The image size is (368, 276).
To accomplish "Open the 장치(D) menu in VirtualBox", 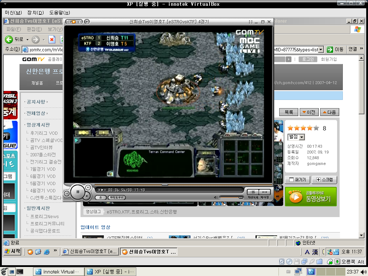I will (x=36, y=13).
